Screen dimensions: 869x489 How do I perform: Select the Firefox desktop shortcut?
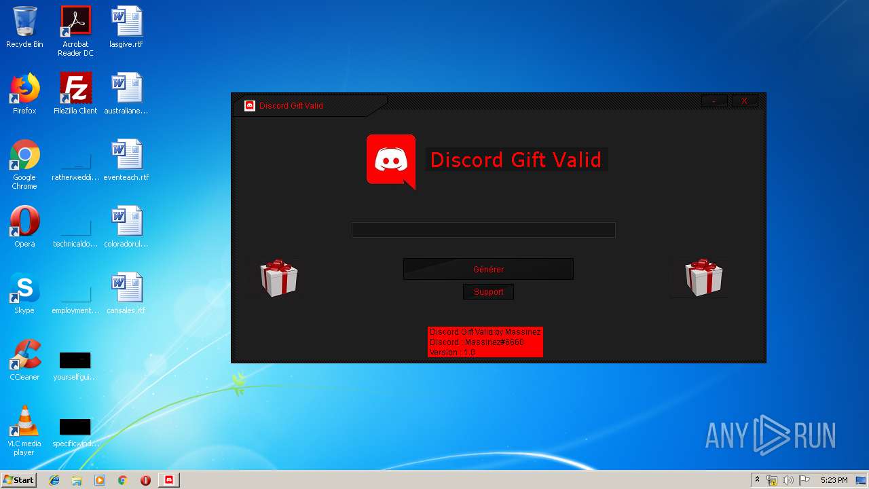[x=24, y=94]
